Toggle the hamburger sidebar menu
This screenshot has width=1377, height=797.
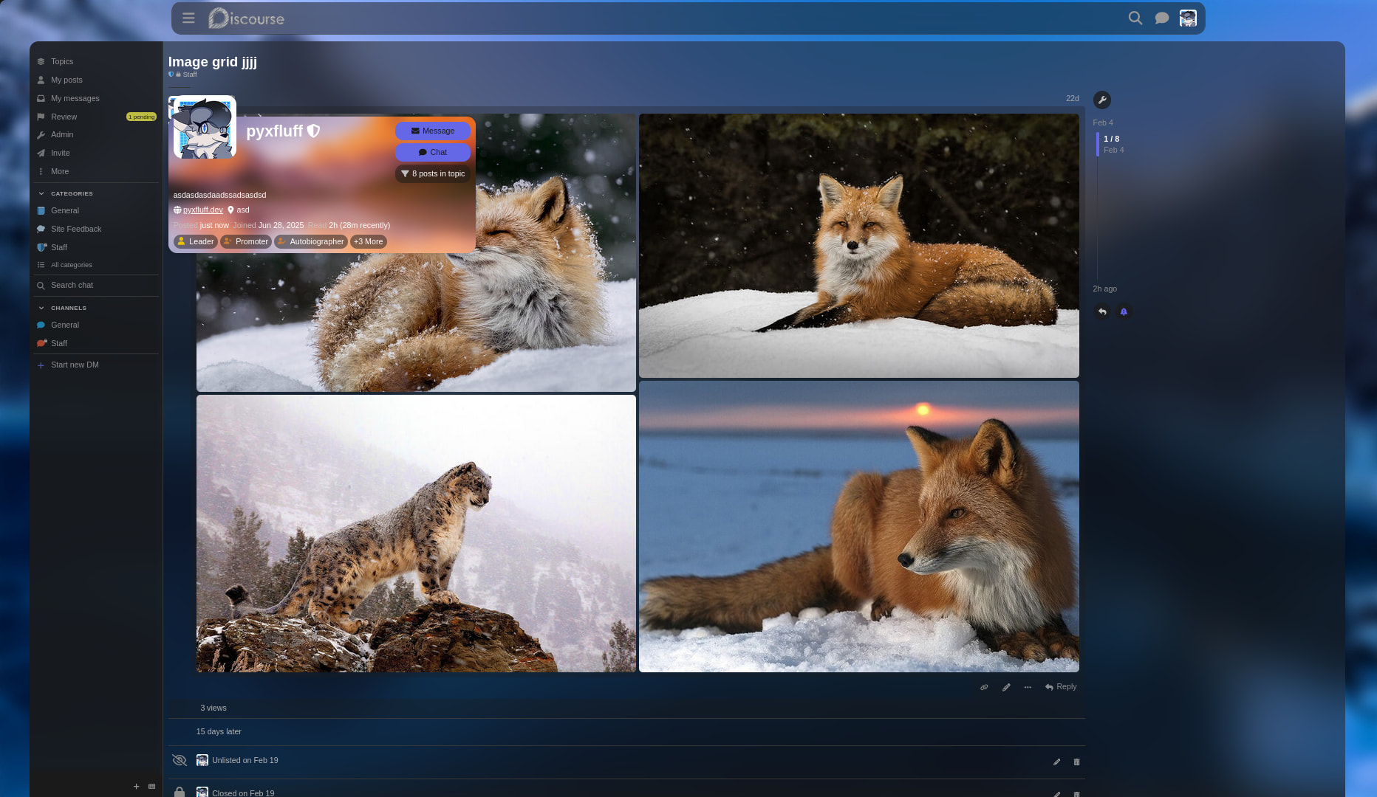pos(188,18)
